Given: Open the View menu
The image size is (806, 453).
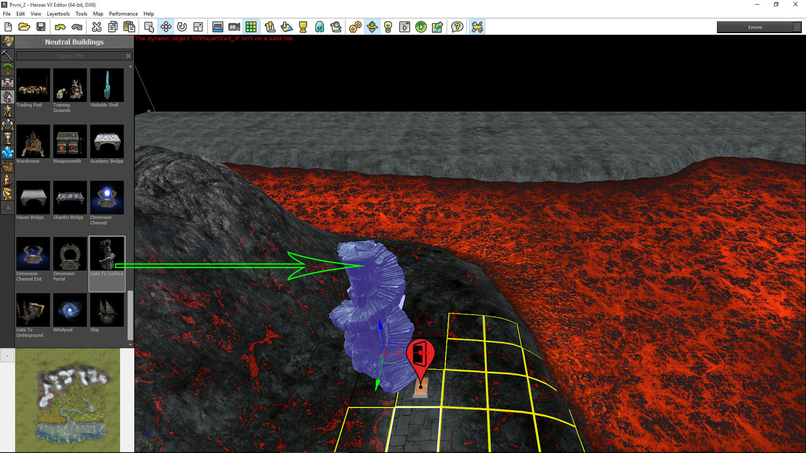Looking at the screenshot, I should point(36,14).
